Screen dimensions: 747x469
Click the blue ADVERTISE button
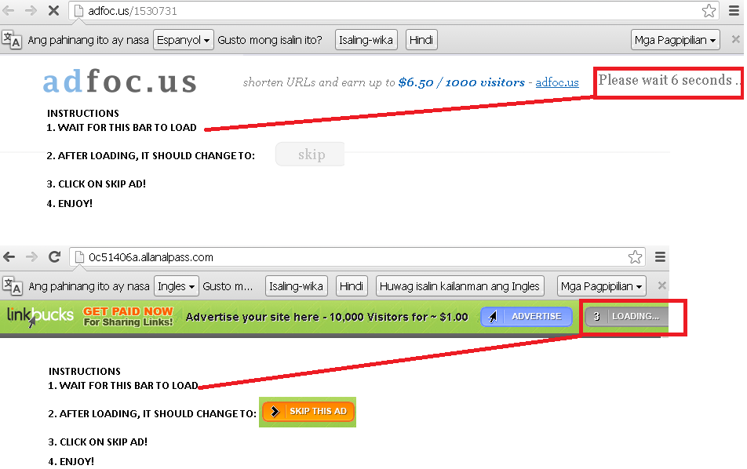527,317
